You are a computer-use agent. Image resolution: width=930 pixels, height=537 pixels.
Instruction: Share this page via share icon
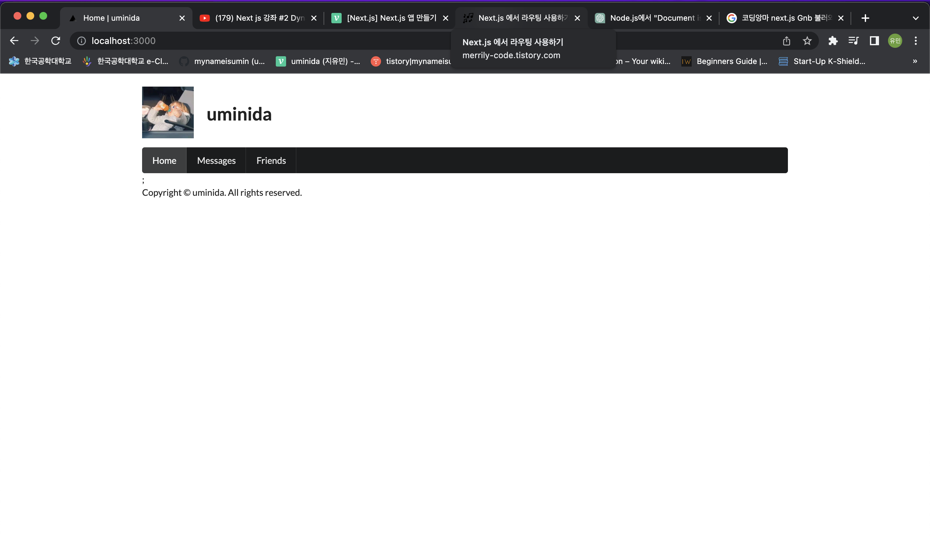(x=787, y=41)
